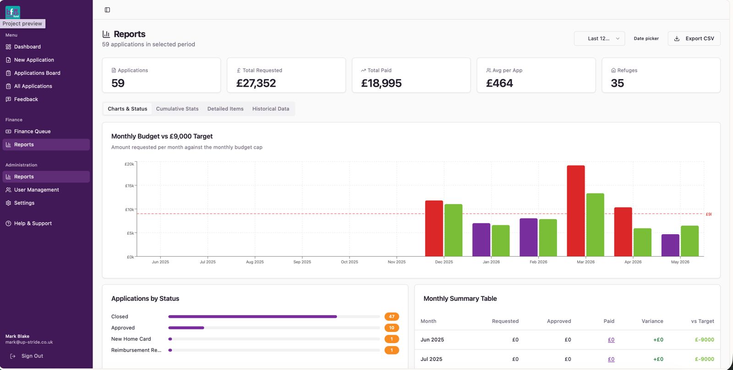The image size is (733, 370).
Task: Click the Jul 2025 month cell
Action: tap(431, 359)
